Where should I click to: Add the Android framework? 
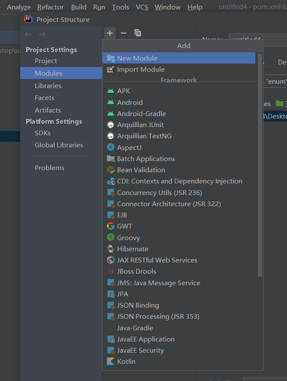tap(179, 102)
